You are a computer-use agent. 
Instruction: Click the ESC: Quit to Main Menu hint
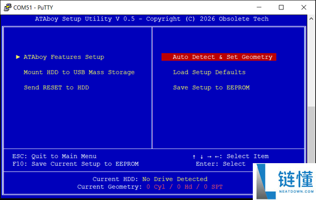coord(54,156)
